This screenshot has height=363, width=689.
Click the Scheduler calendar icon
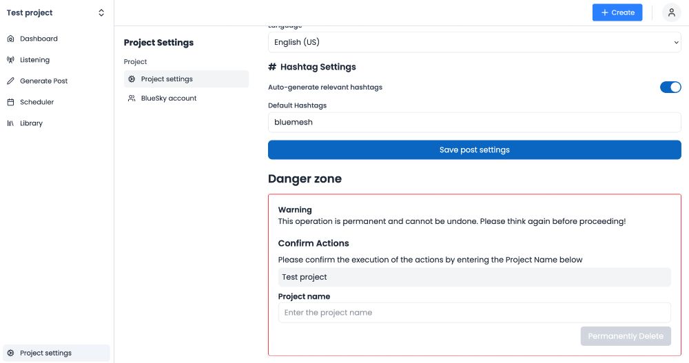[x=10, y=102]
